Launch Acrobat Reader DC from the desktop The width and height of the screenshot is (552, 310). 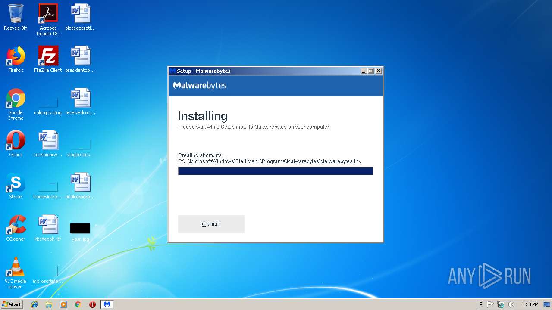(x=48, y=20)
